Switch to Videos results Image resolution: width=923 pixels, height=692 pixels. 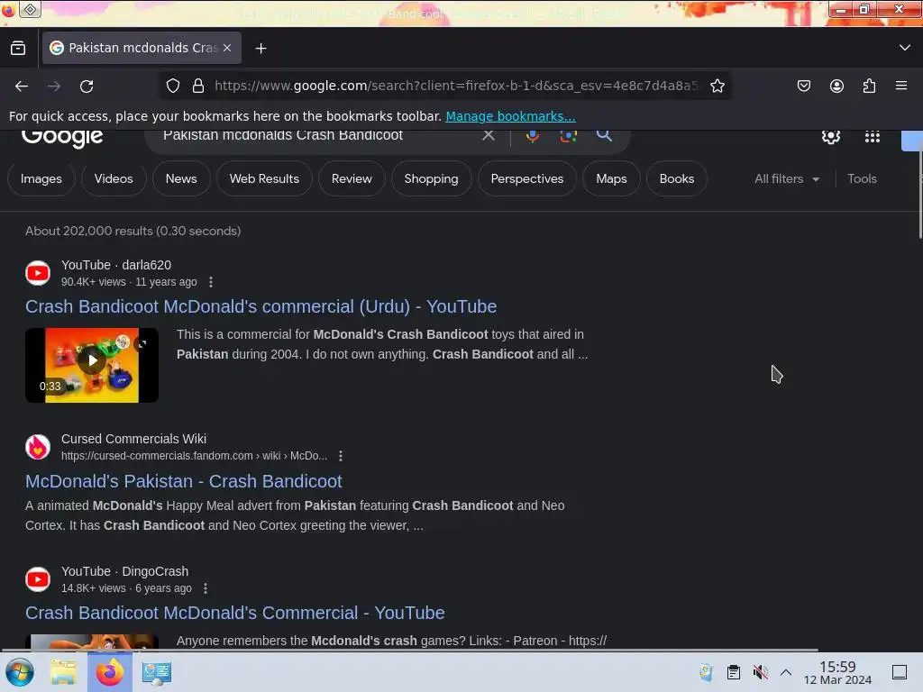[114, 179]
